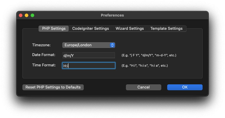Viewport: 225px width, 118px height.
Task: Go to the Template Settings tab
Action: point(166,29)
